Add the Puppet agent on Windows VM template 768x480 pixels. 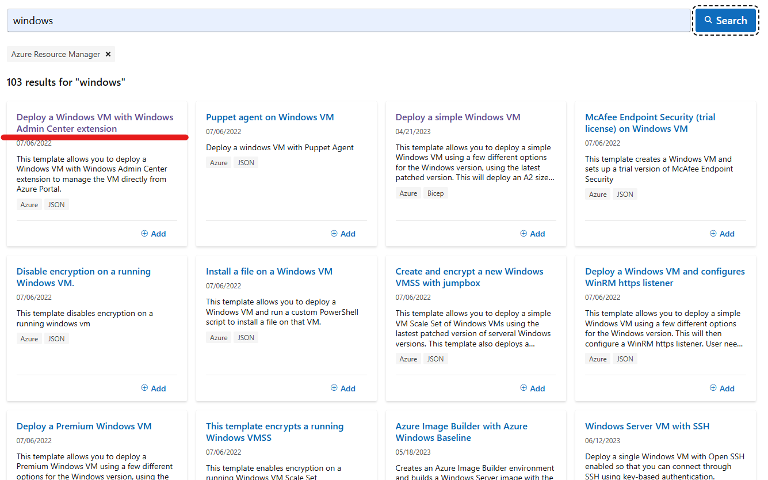coord(343,234)
